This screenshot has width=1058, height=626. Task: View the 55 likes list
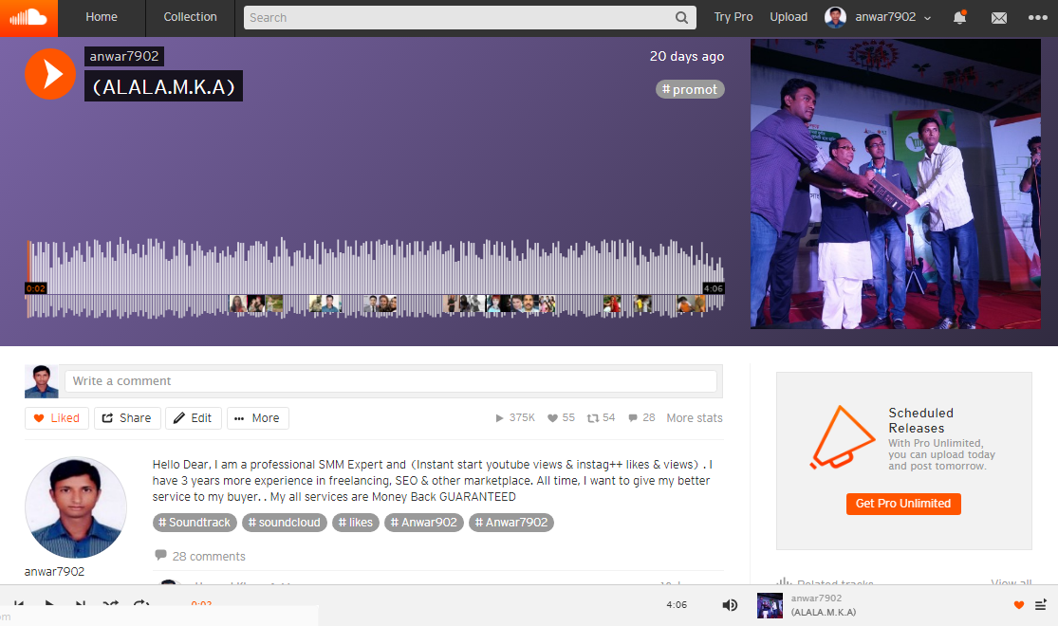coord(561,418)
